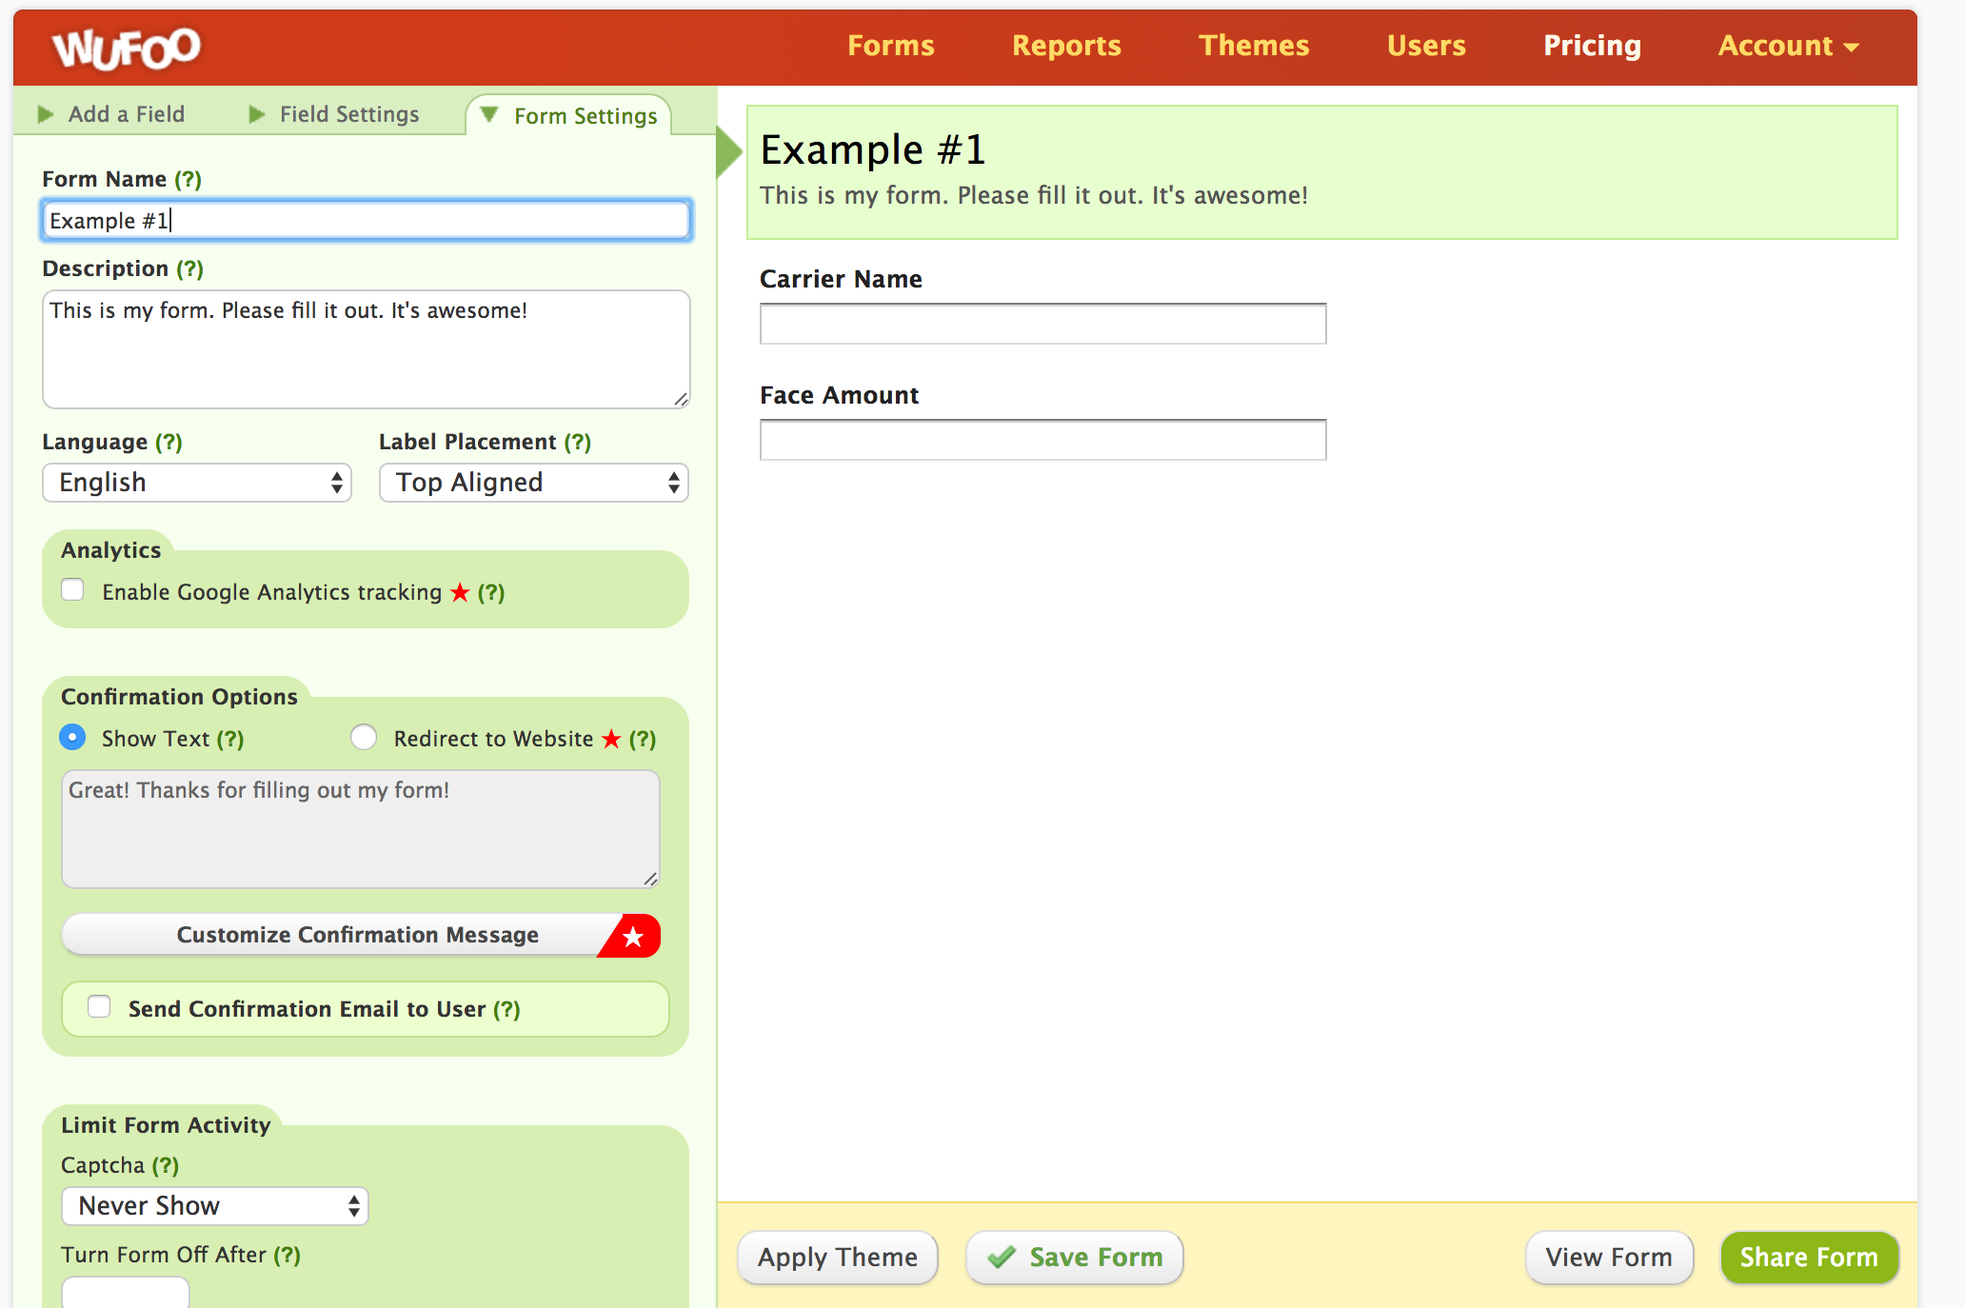Click the confirmation text message textarea

coord(361,829)
